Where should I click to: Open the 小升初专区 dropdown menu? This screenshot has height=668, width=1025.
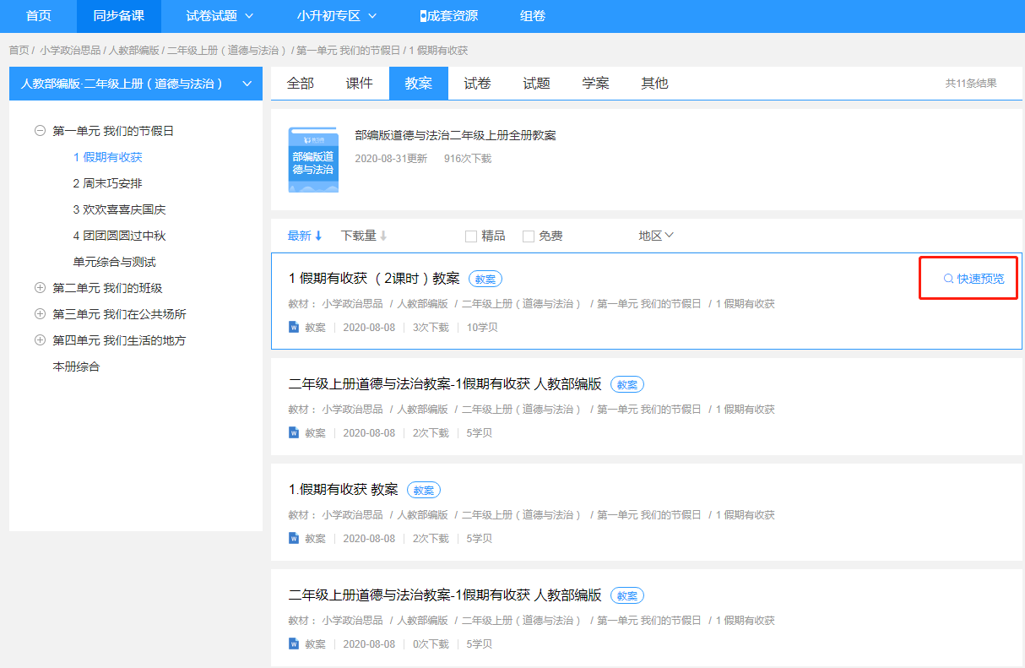point(337,16)
